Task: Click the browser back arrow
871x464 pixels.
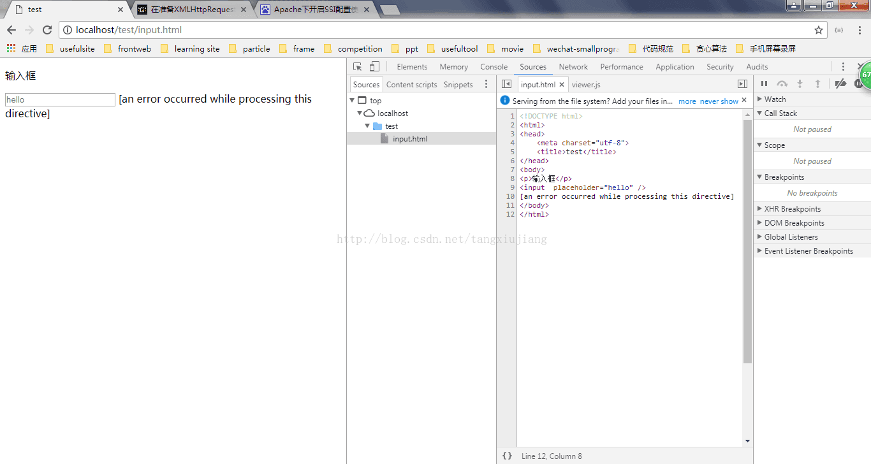Action: 11,30
